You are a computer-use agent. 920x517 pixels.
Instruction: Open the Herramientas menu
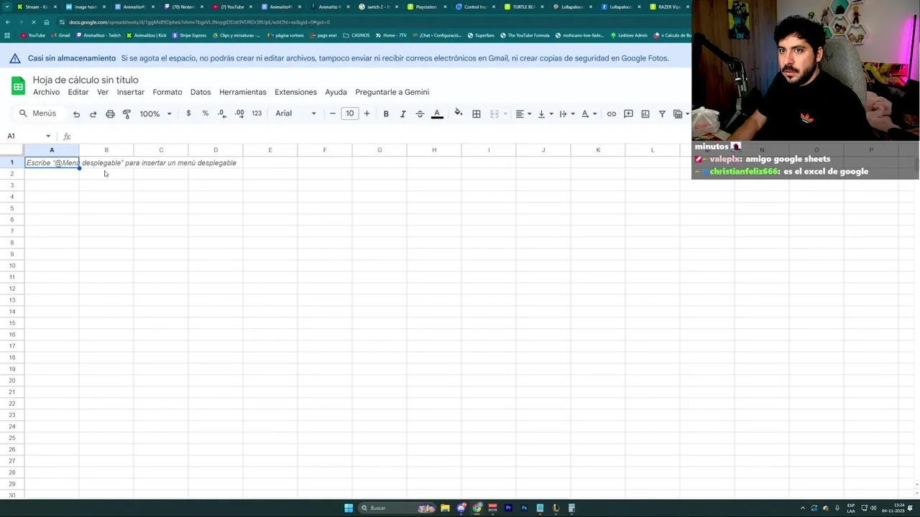pyautogui.click(x=243, y=92)
